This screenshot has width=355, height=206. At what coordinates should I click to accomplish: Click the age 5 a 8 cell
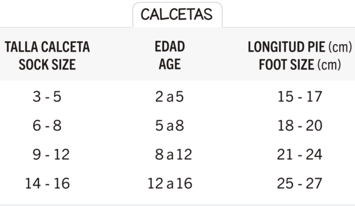pos(169,126)
